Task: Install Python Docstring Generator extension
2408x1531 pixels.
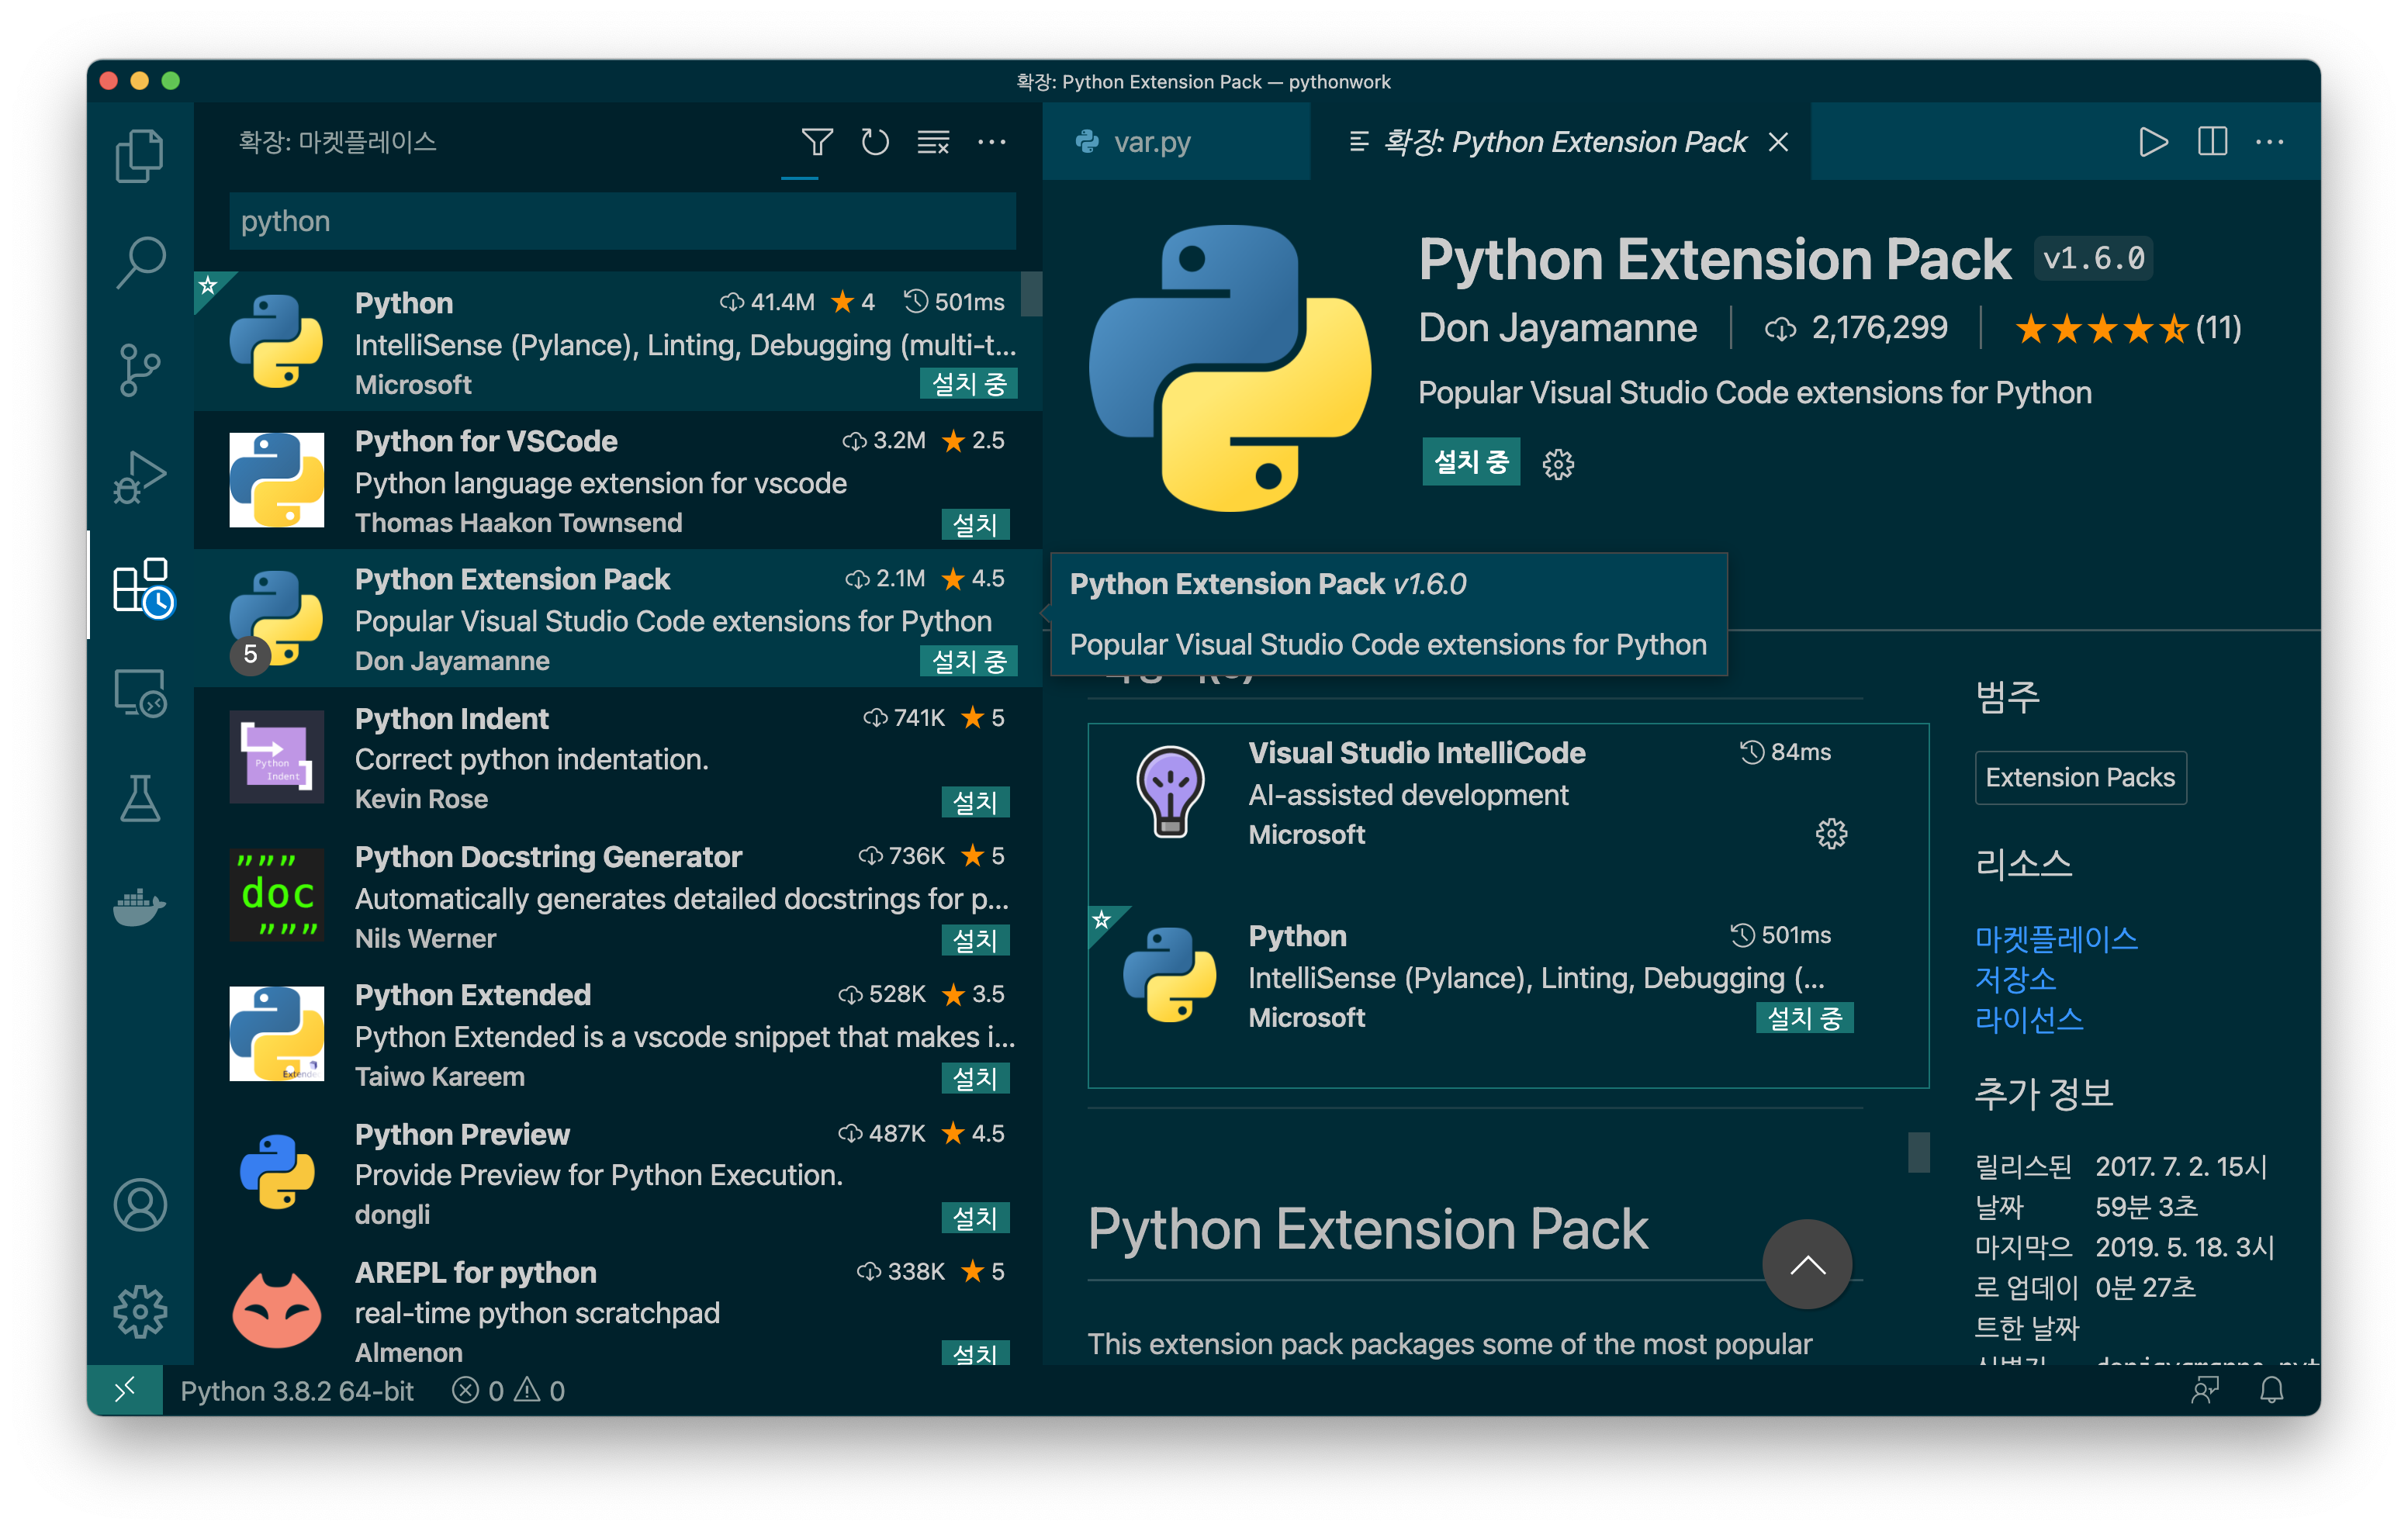Action: pos(974,940)
